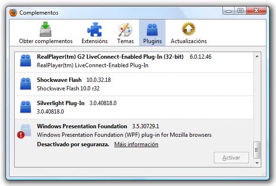Click the Obter complementos download icon
Viewport: 276px width, 186px height.
(46, 29)
